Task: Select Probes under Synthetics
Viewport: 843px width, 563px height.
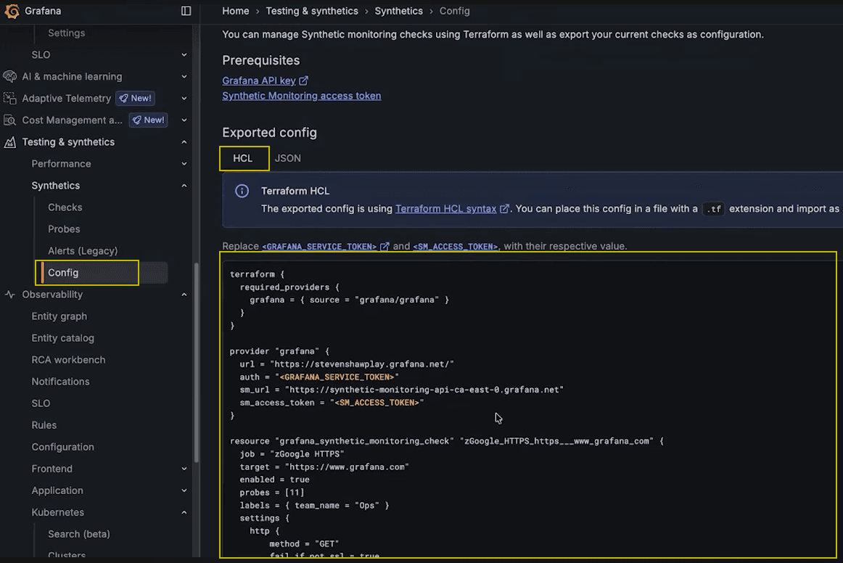Action: coord(63,229)
